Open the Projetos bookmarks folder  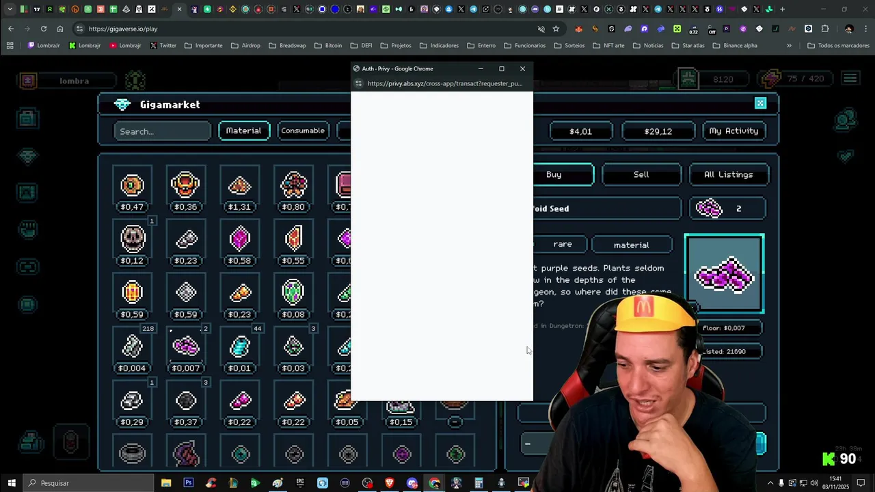click(396, 46)
